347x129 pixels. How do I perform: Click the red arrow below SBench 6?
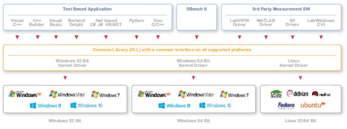tap(197, 37)
